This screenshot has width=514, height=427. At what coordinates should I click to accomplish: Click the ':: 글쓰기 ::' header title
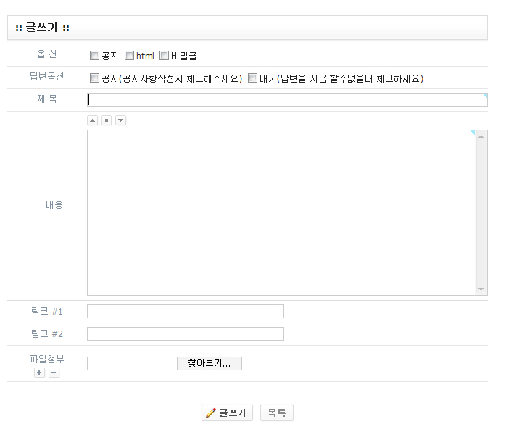point(43,28)
